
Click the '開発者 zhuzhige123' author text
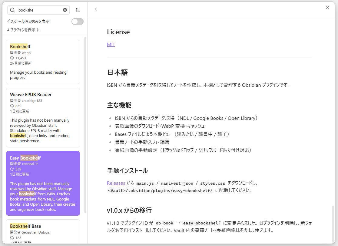coord(26,101)
